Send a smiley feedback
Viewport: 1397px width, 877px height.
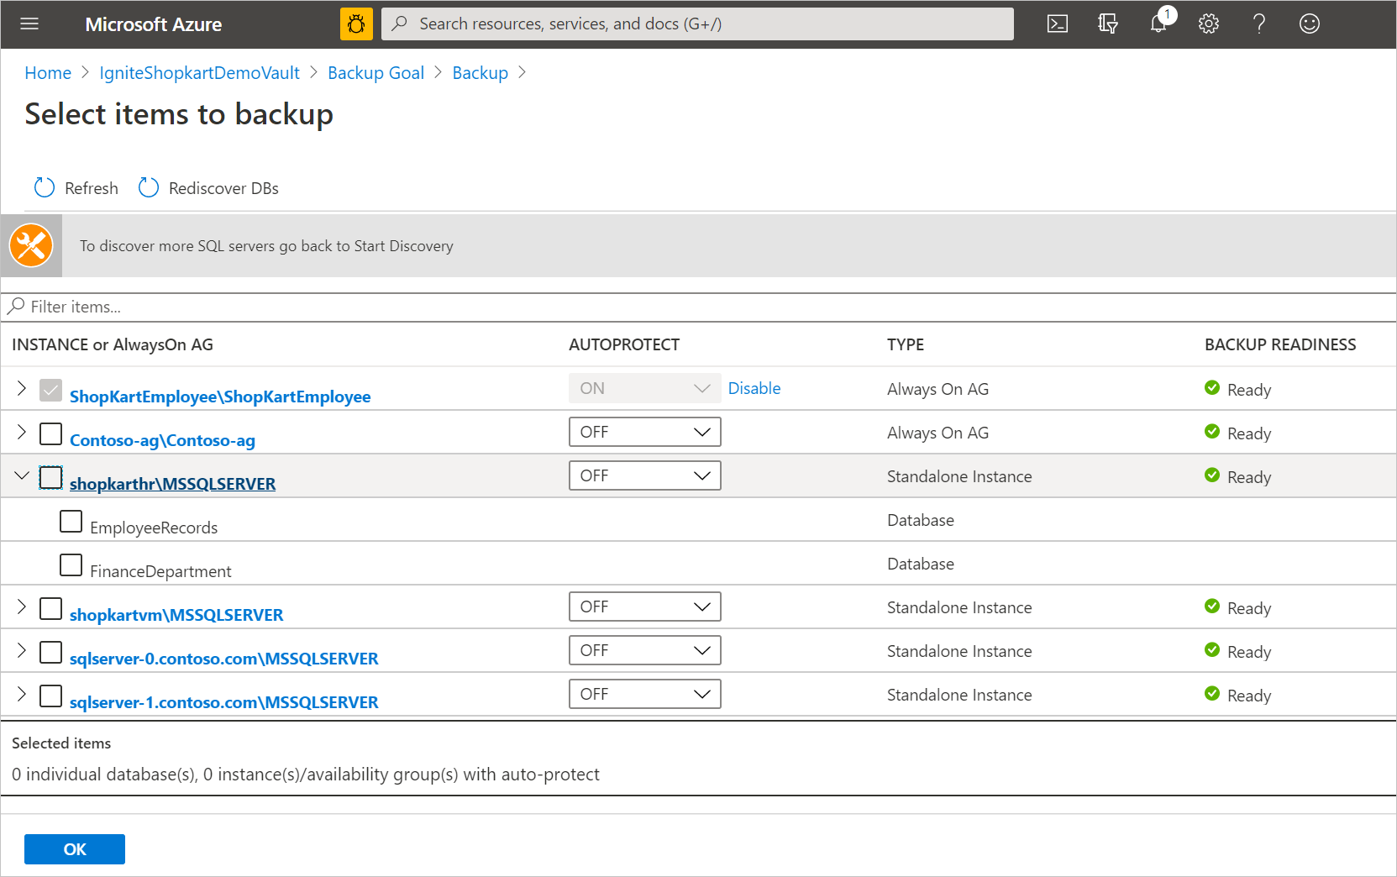[1310, 24]
